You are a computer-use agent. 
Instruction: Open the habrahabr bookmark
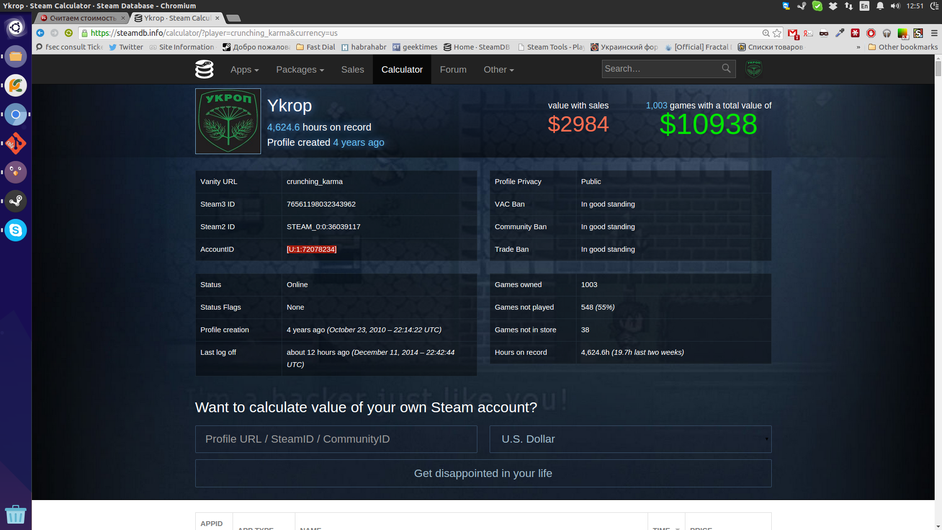point(364,47)
